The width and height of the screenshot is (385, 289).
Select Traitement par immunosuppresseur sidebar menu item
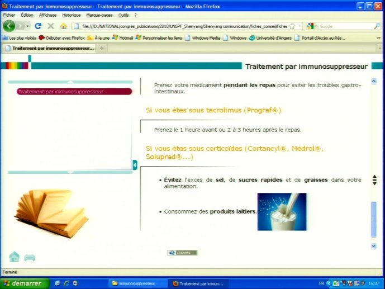(x=74, y=92)
